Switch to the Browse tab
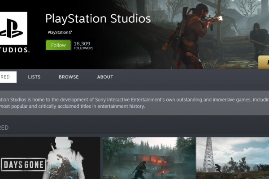The width and height of the screenshot is (269, 179). coord(69,77)
